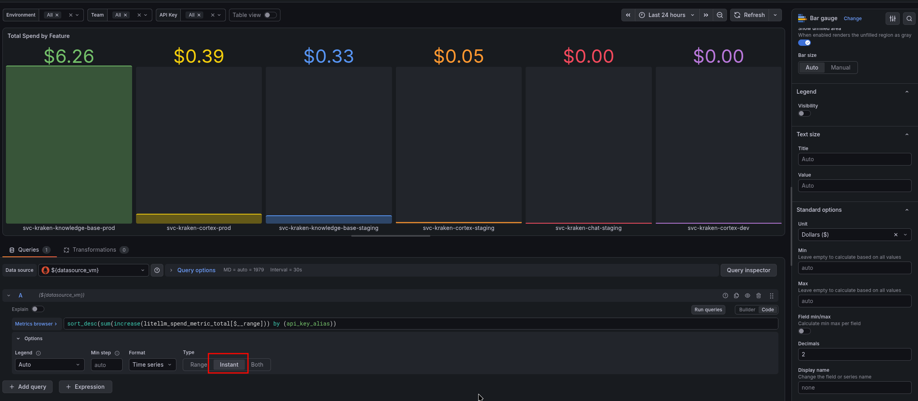Switch query editor to Code mode

point(768,310)
